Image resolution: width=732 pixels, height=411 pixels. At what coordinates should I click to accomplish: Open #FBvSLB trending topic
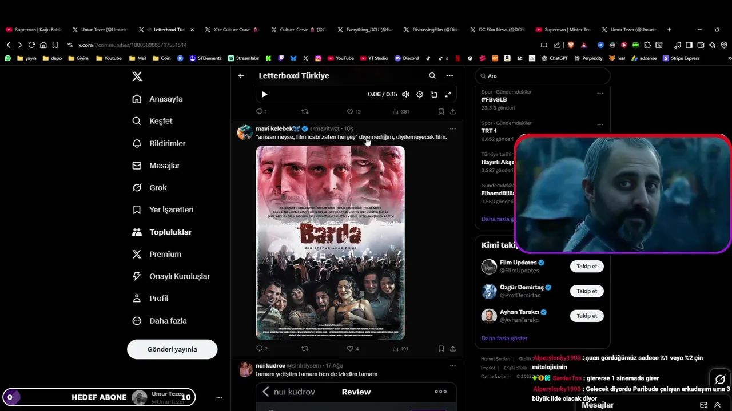pos(494,99)
